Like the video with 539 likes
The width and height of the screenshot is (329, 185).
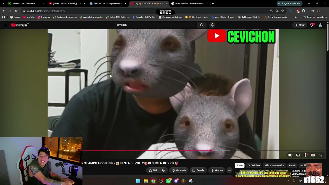pos(153,170)
